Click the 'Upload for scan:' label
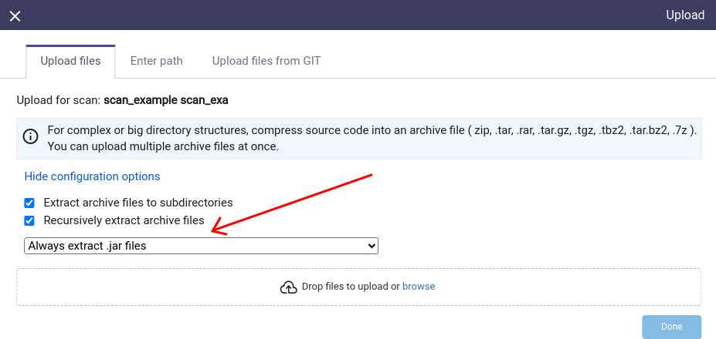Viewport: 716px width, 339px height. (59, 100)
